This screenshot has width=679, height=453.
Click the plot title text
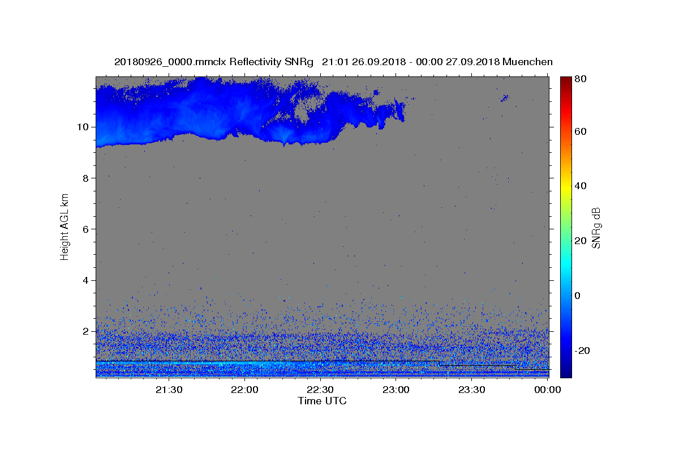pos(333,62)
